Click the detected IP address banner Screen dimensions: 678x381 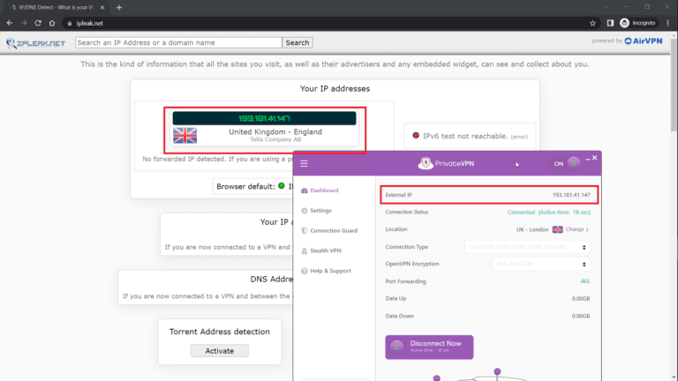point(264,118)
